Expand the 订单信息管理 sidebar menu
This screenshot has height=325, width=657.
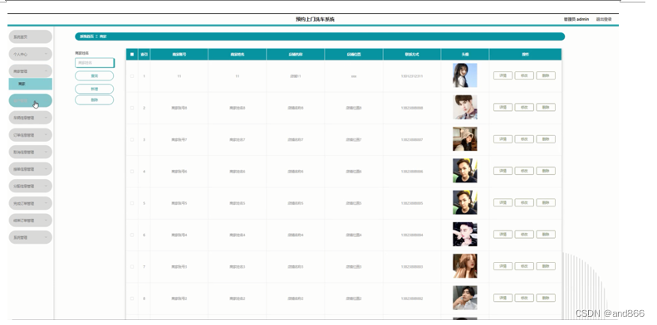[30, 135]
